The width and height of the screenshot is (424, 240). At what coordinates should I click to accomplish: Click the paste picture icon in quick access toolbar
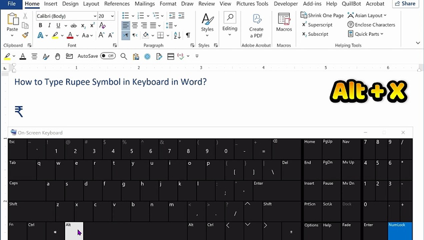pyautogui.click(x=136, y=56)
